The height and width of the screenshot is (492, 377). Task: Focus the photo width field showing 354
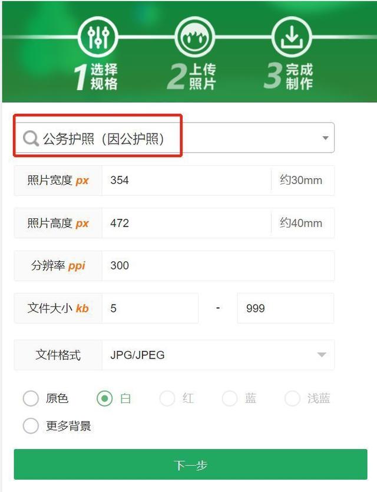(x=187, y=181)
